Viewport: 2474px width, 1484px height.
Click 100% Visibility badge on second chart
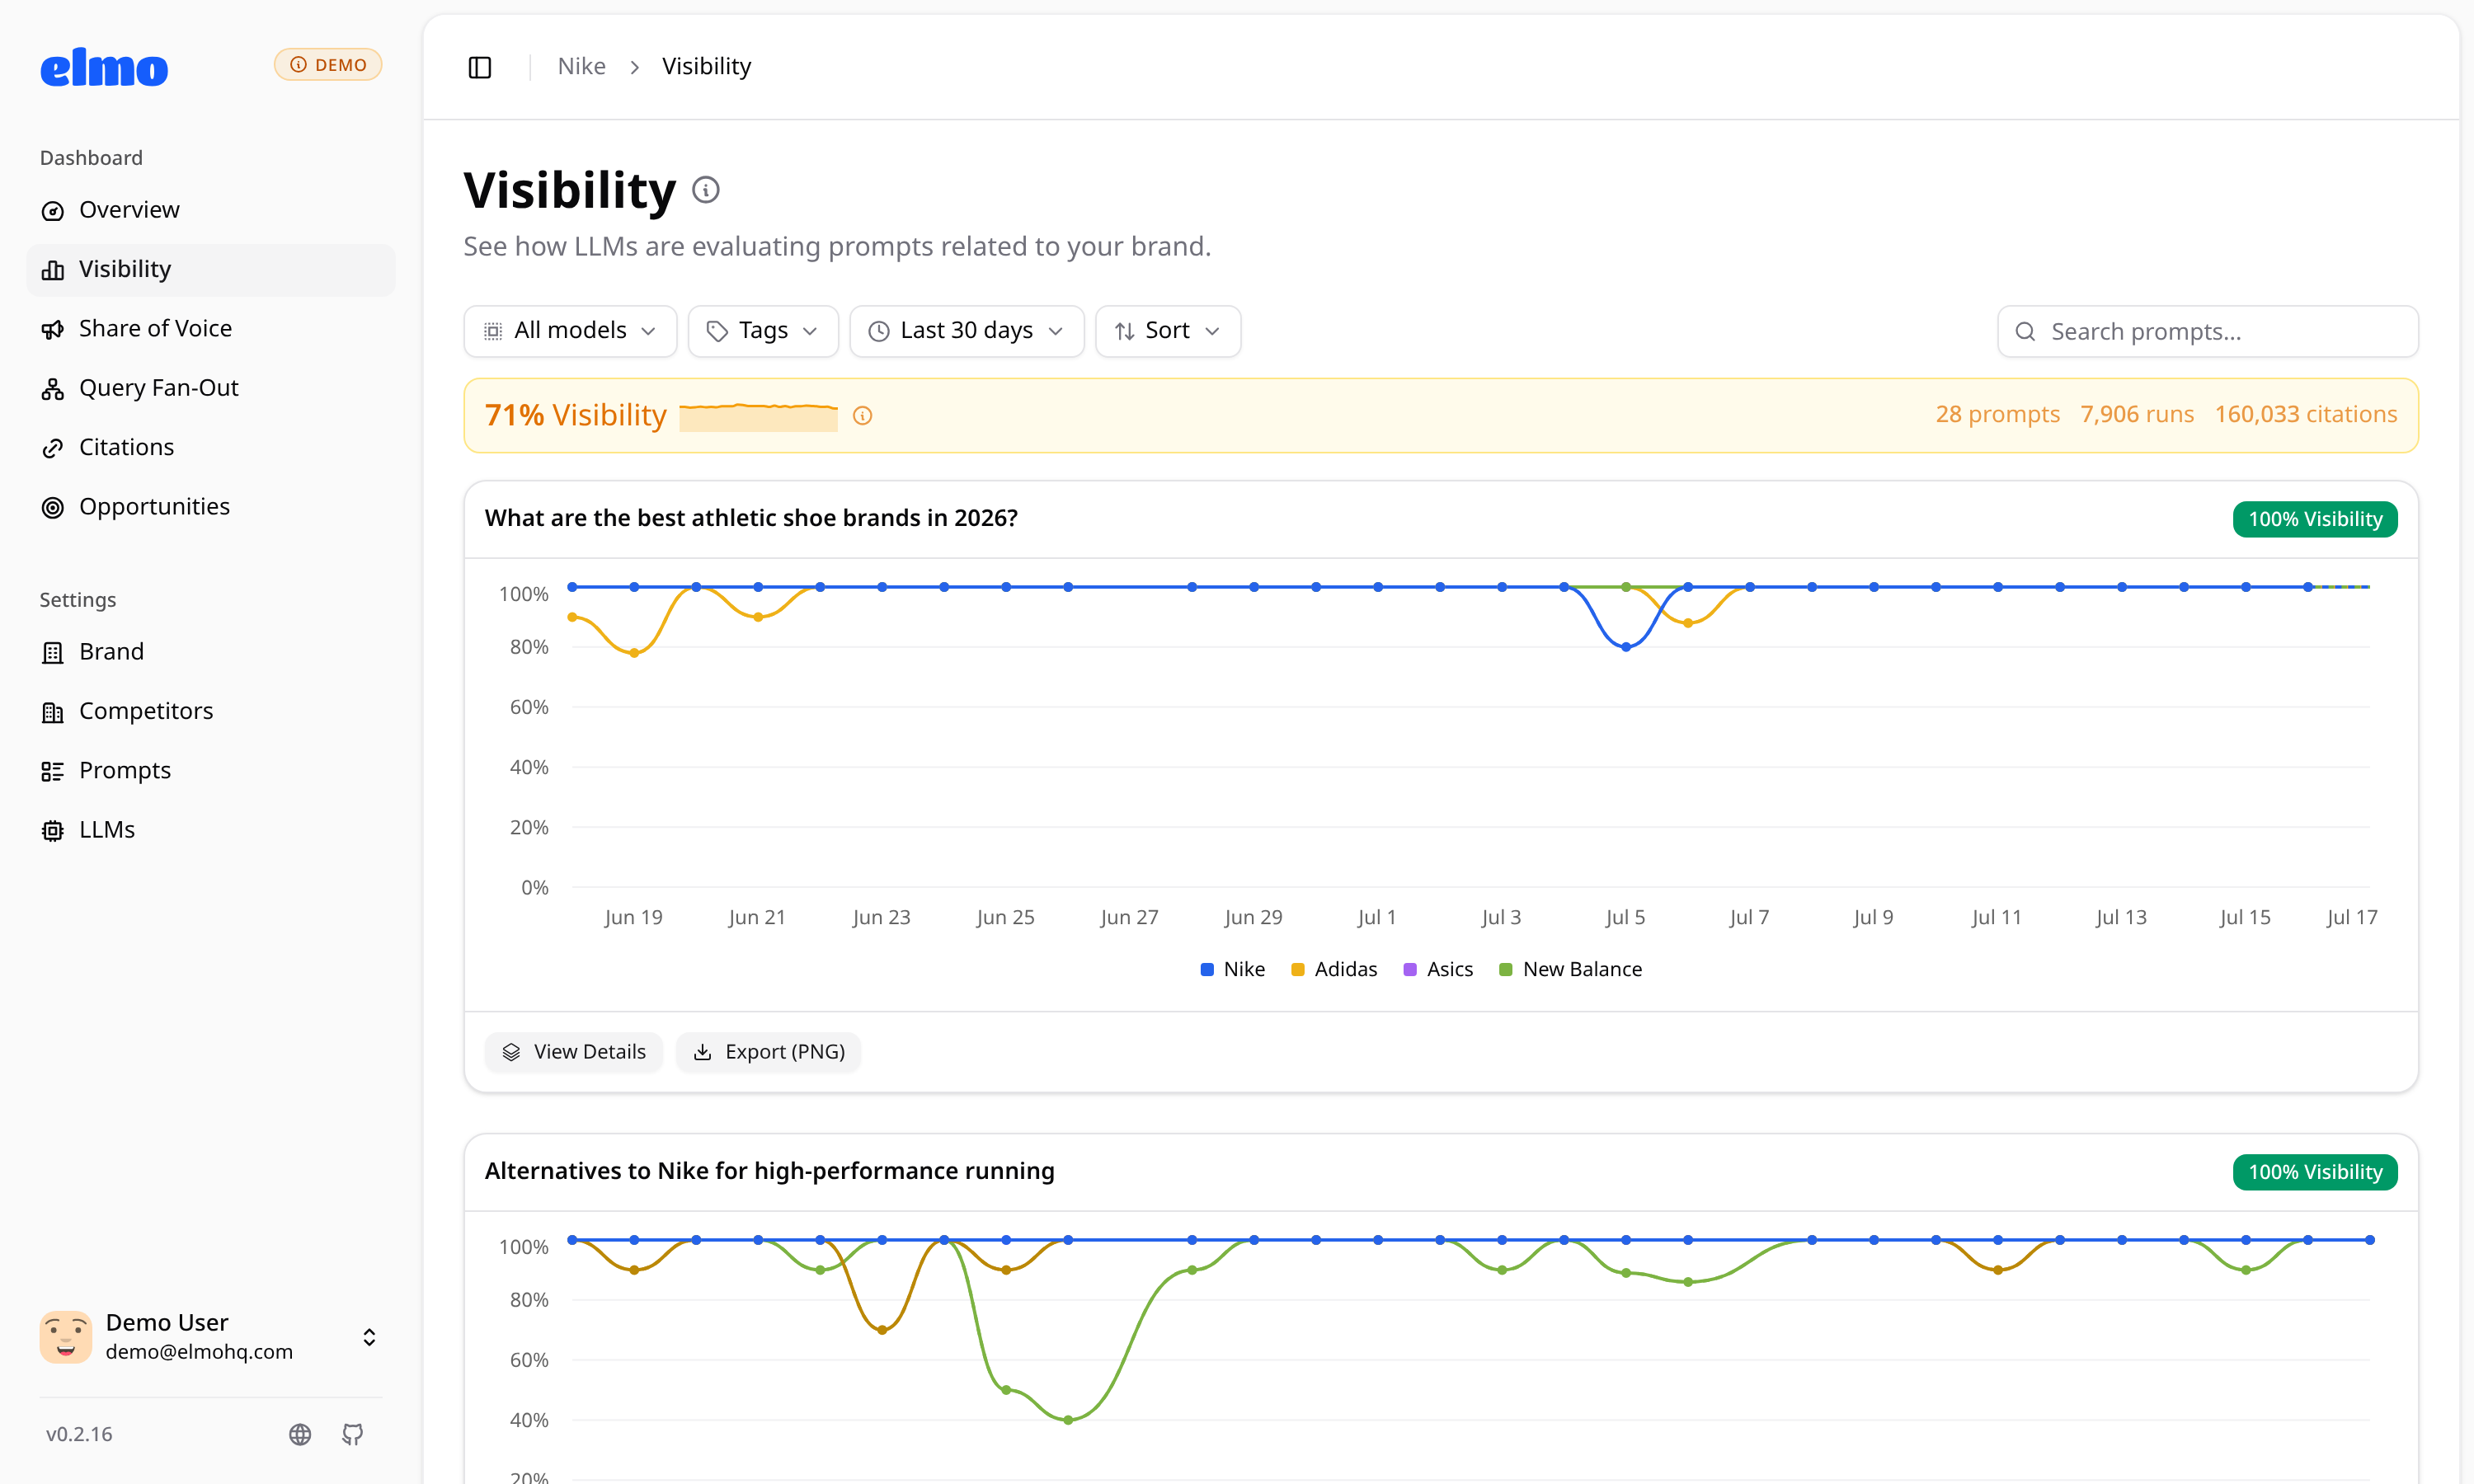click(2315, 1172)
